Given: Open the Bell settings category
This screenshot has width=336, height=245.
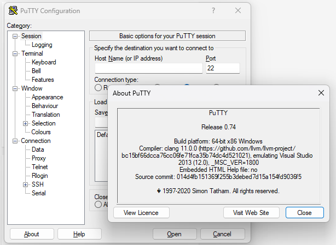Looking at the screenshot, I should click(36, 71).
